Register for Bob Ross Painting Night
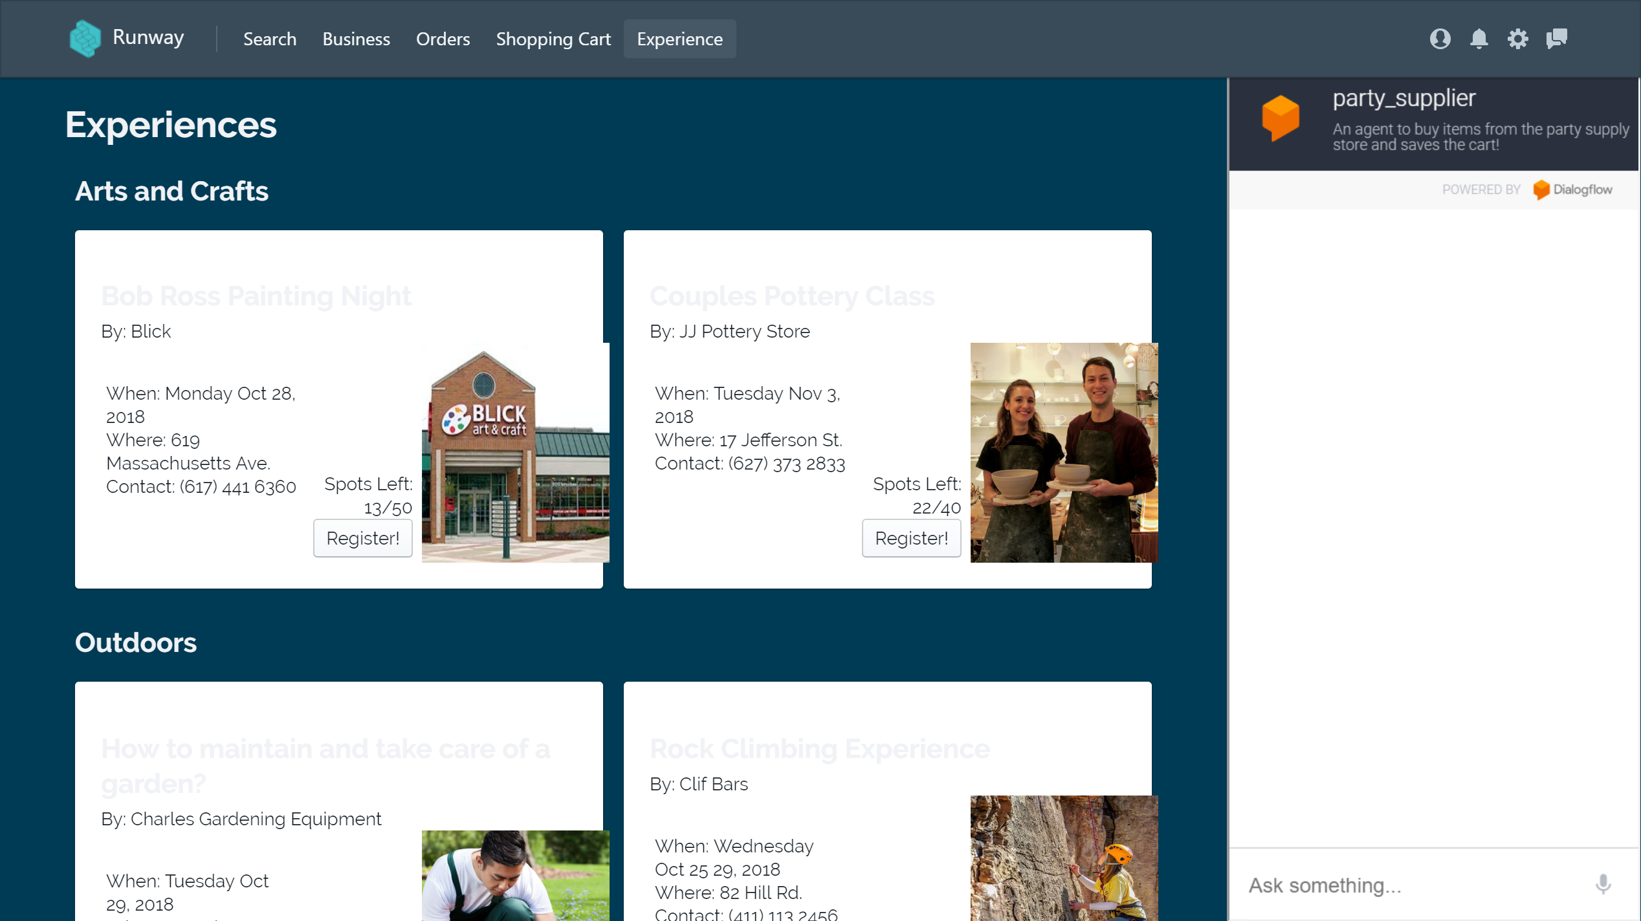This screenshot has height=921, width=1641. [362, 538]
